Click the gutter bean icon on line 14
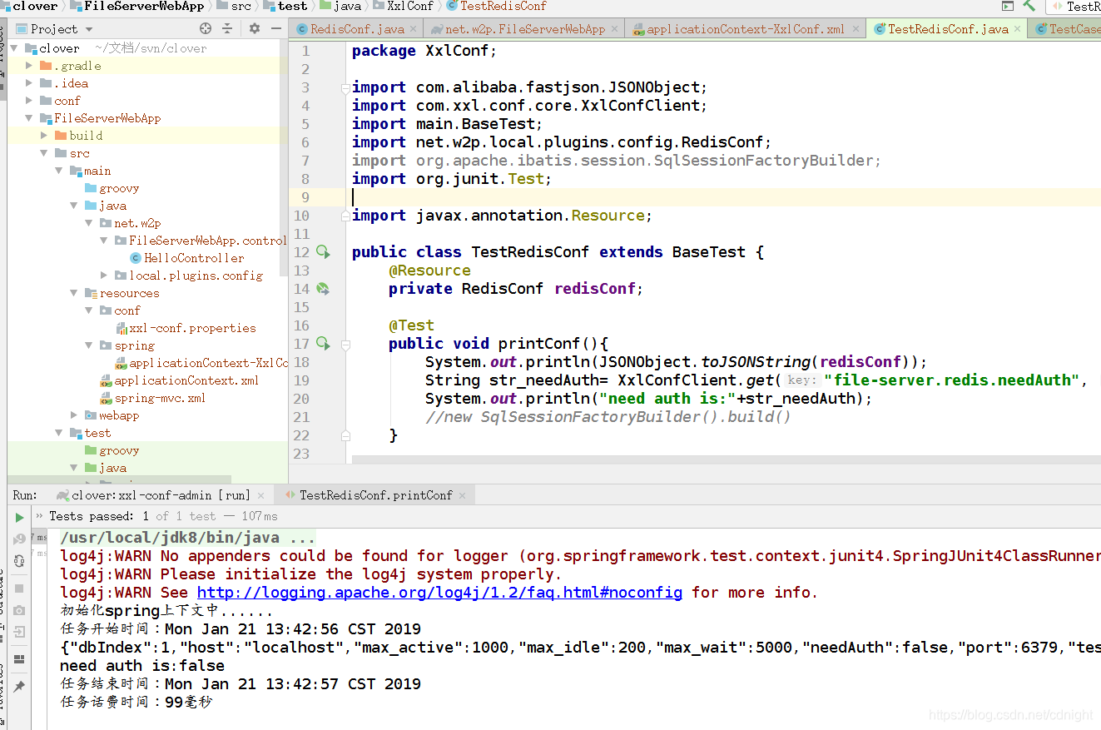 click(323, 289)
